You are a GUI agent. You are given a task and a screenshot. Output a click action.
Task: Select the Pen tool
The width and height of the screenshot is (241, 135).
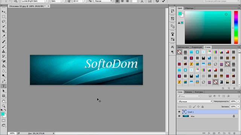pyautogui.click(x=3, y=81)
